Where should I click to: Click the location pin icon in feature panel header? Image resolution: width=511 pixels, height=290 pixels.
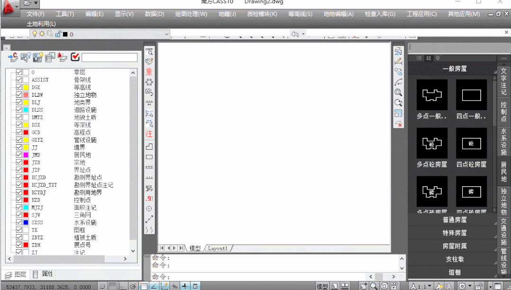point(438,58)
